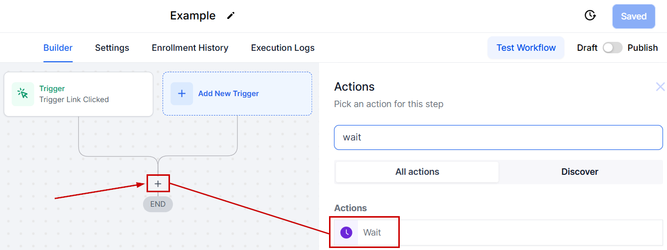Click the purple Wait clock icon

coord(346,233)
